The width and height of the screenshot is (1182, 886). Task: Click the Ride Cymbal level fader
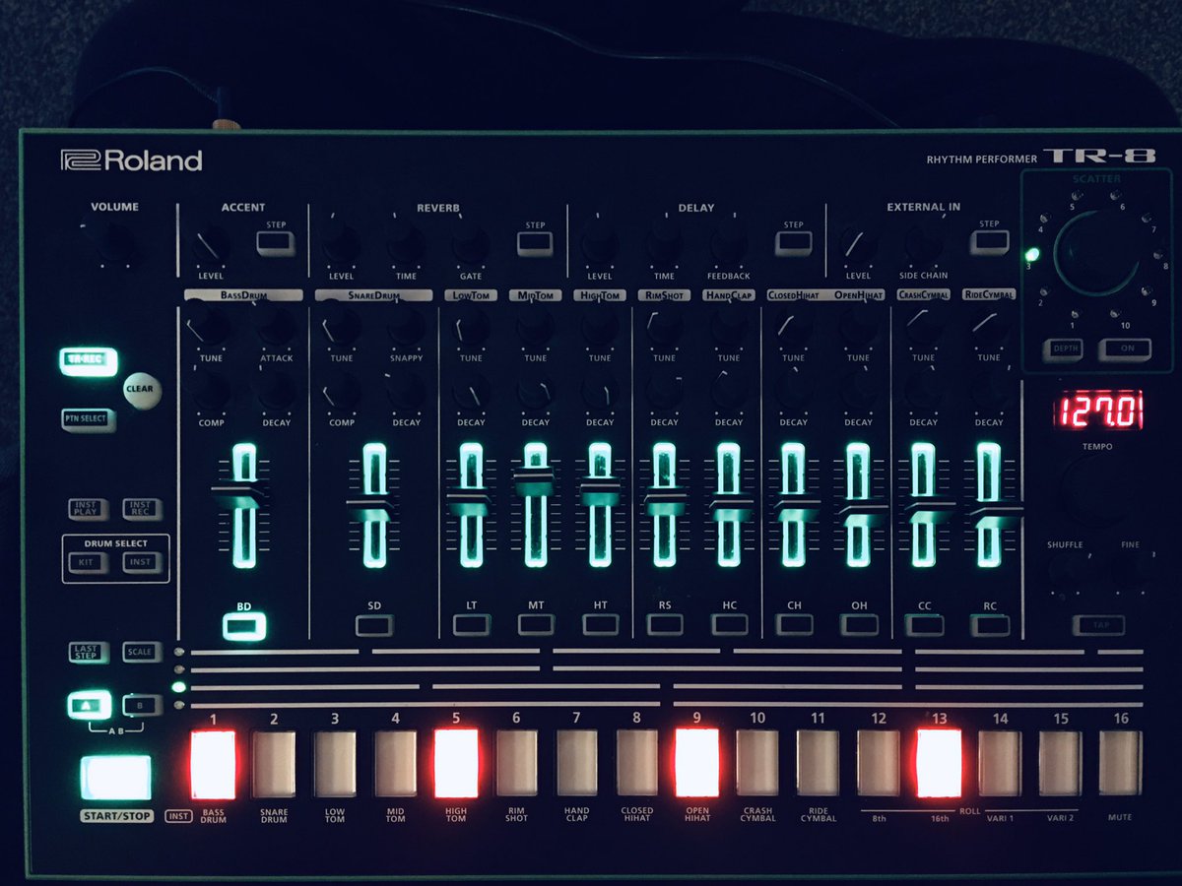[x=995, y=515]
